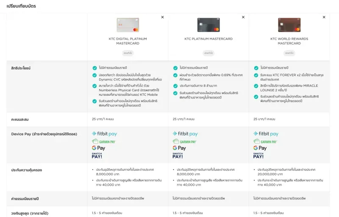Remove KTC Digital Platinum Mastercard from comparison
The image size is (339, 217).
(x=162, y=17)
